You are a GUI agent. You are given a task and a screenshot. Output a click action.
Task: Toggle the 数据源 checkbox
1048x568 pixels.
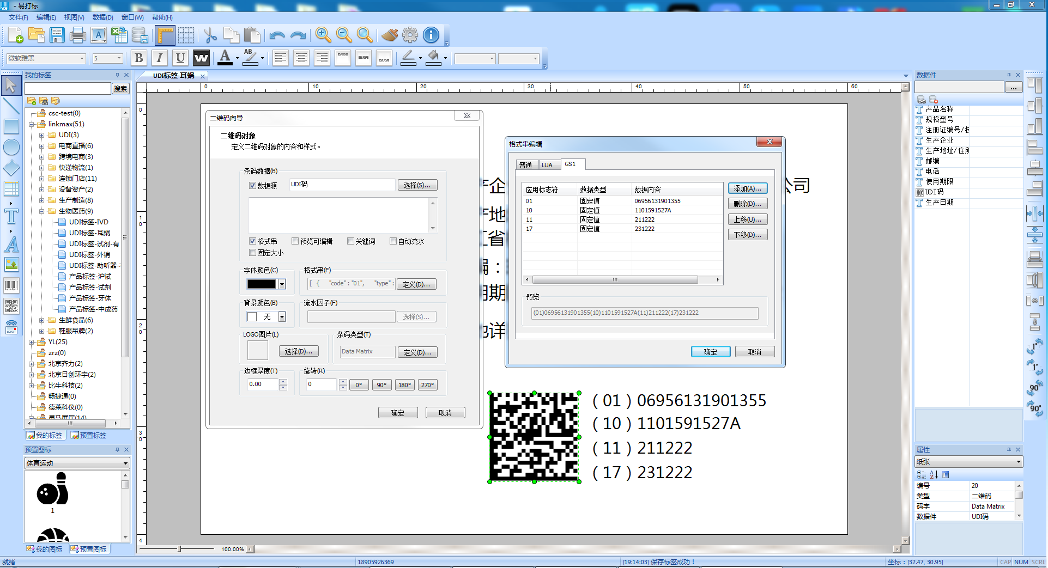252,186
